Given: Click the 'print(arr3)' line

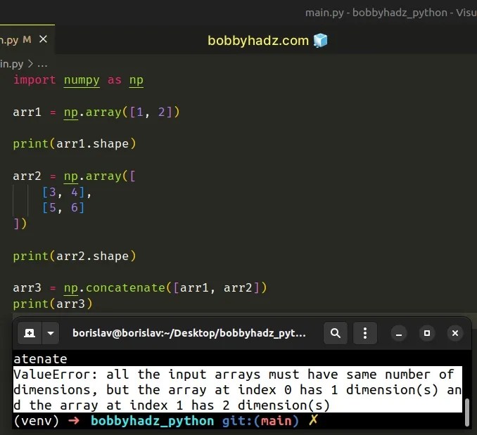Looking at the screenshot, I should pyautogui.click(x=53, y=304).
